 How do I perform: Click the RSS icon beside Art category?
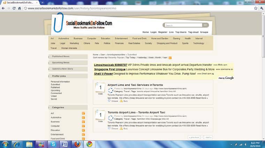pyautogui.click(x=83, y=113)
